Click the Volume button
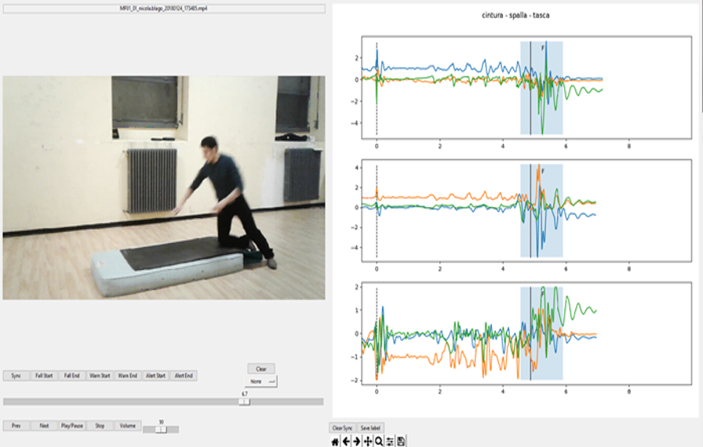The width and height of the screenshot is (703, 447). coord(127,426)
